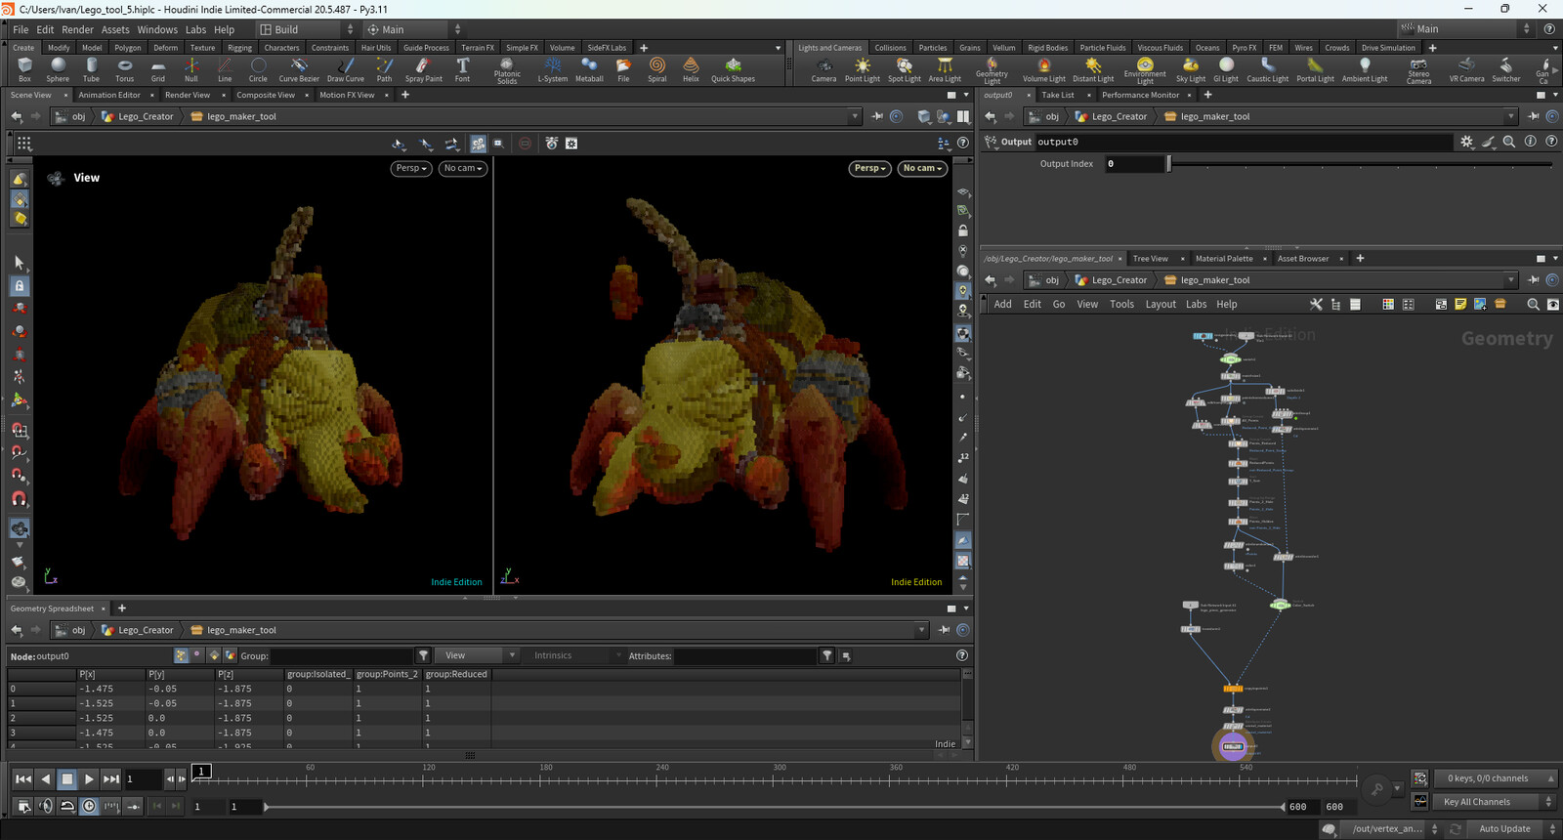
Task: Toggle audio mute button in playbar
Action: pos(45,806)
